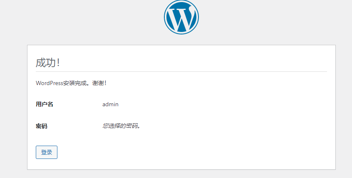
Task: Click the 用 character of the username label
Action: click(x=39, y=104)
